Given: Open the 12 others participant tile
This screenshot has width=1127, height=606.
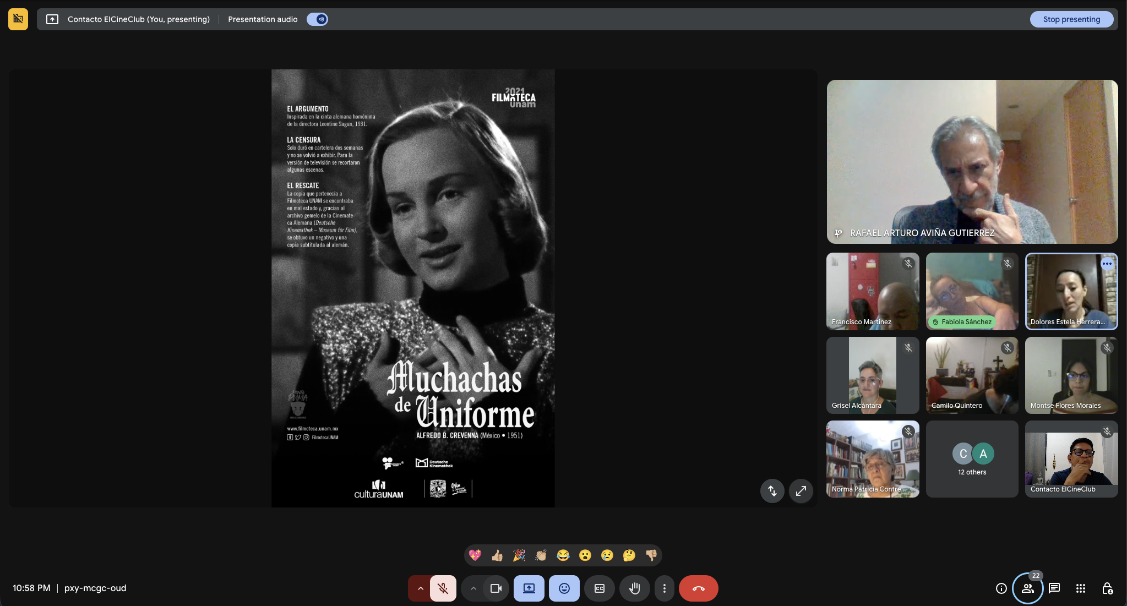Looking at the screenshot, I should (x=972, y=459).
